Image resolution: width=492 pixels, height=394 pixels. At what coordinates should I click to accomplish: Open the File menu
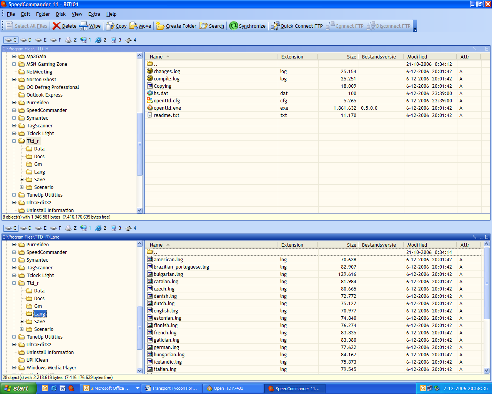point(11,14)
